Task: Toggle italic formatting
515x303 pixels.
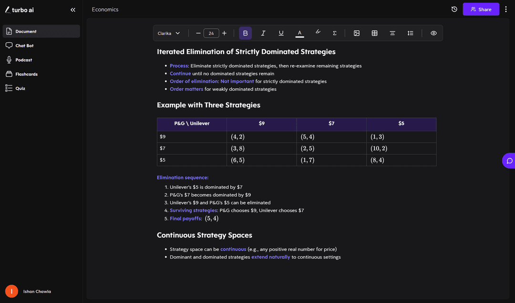Action: coord(263,33)
